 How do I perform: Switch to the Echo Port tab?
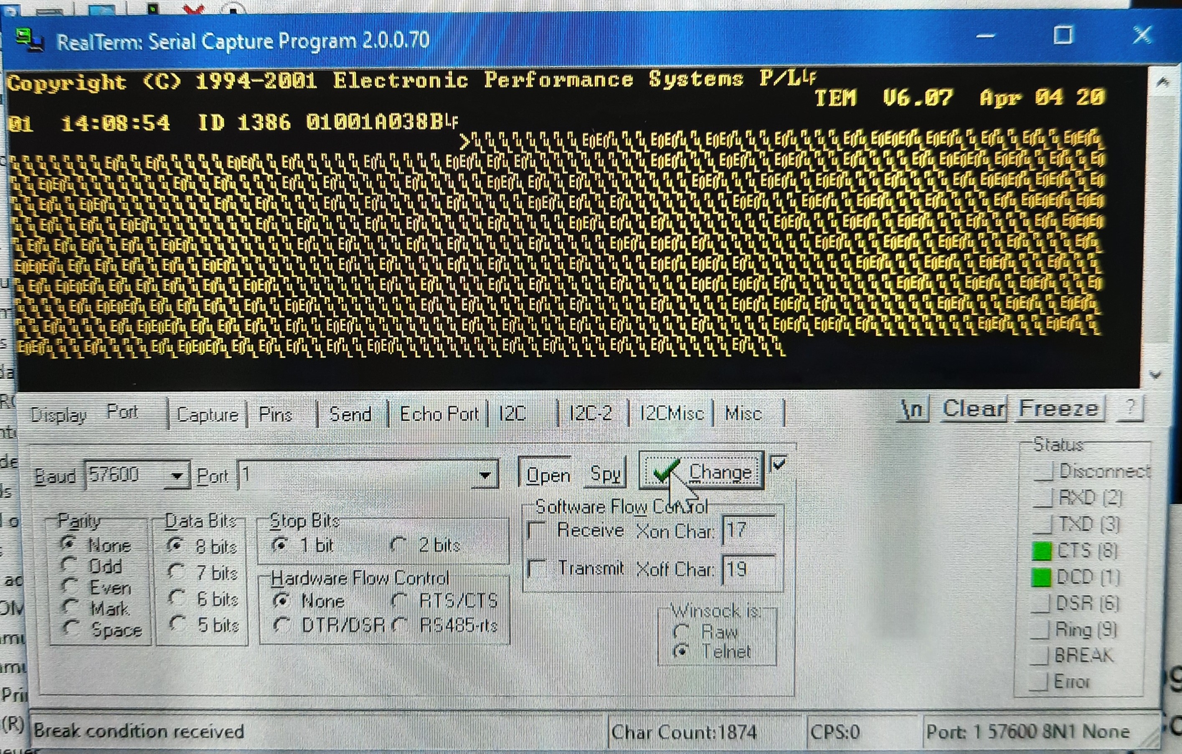(x=439, y=414)
